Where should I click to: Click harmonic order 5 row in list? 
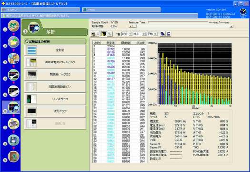119,58
